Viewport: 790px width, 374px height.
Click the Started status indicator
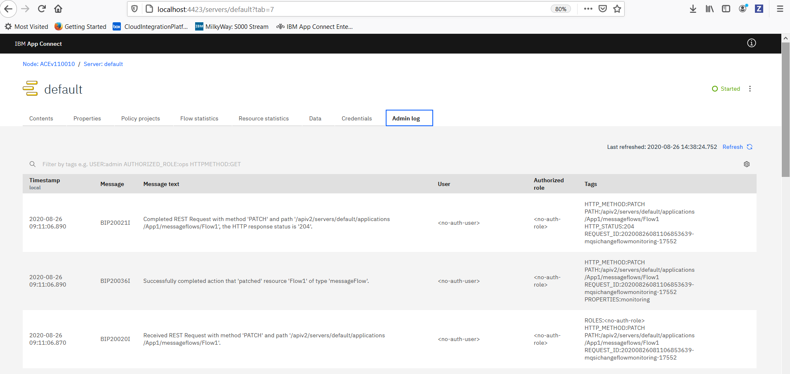point(726,89)
